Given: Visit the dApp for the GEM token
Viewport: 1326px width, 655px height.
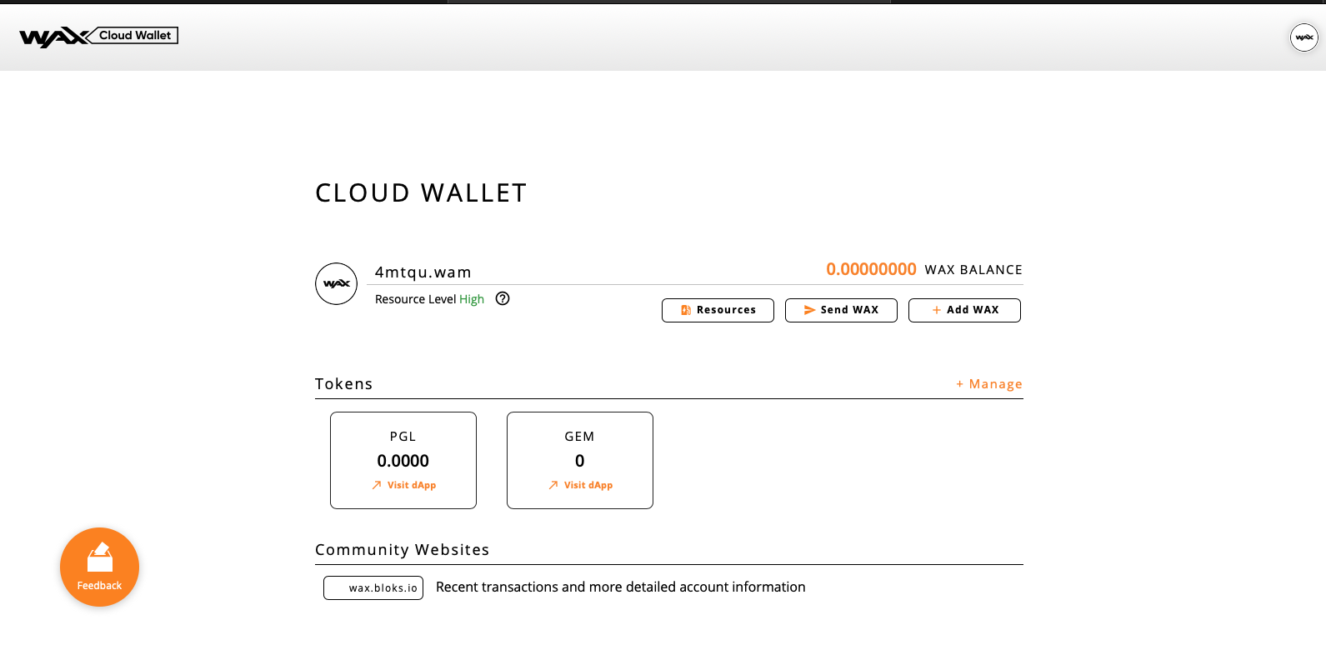Looking at the screenshot, I should coord(581,485).
